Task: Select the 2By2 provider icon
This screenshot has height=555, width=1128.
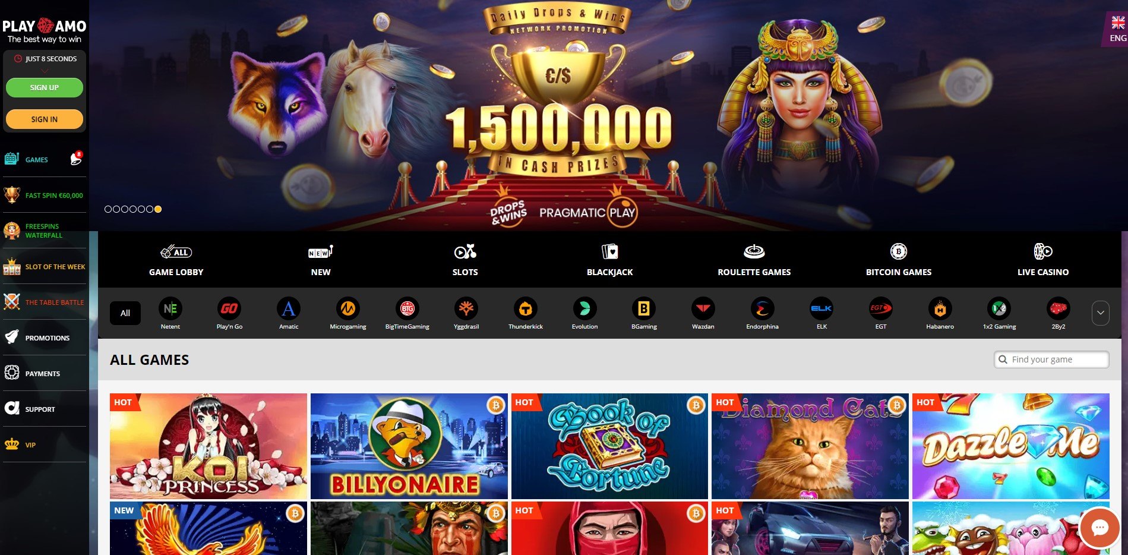Action: 1059,308
